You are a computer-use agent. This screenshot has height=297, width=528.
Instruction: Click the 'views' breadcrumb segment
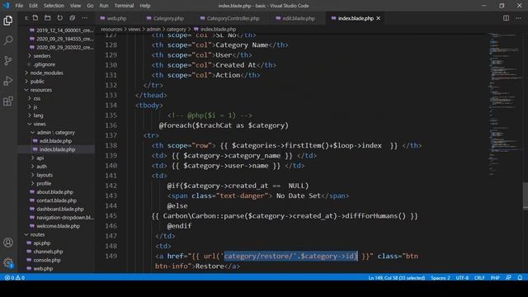[x=134, y=30]
